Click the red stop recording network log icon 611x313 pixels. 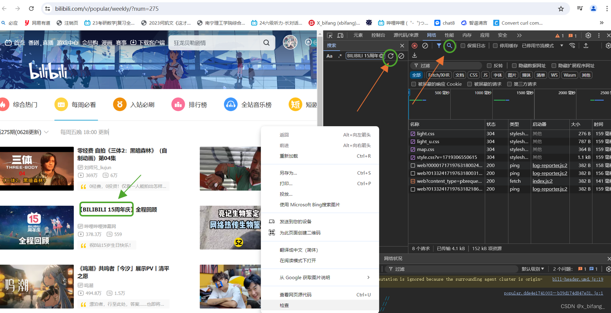(x=415, y=46)
